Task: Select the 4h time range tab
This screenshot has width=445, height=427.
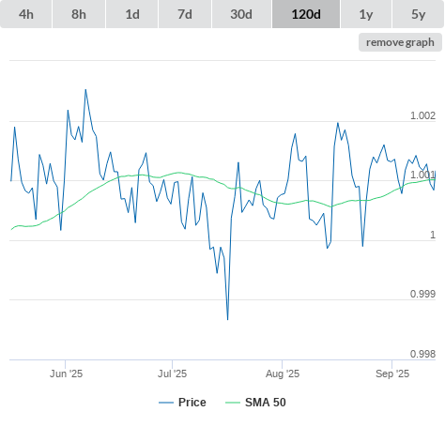Action: point(25,14)
